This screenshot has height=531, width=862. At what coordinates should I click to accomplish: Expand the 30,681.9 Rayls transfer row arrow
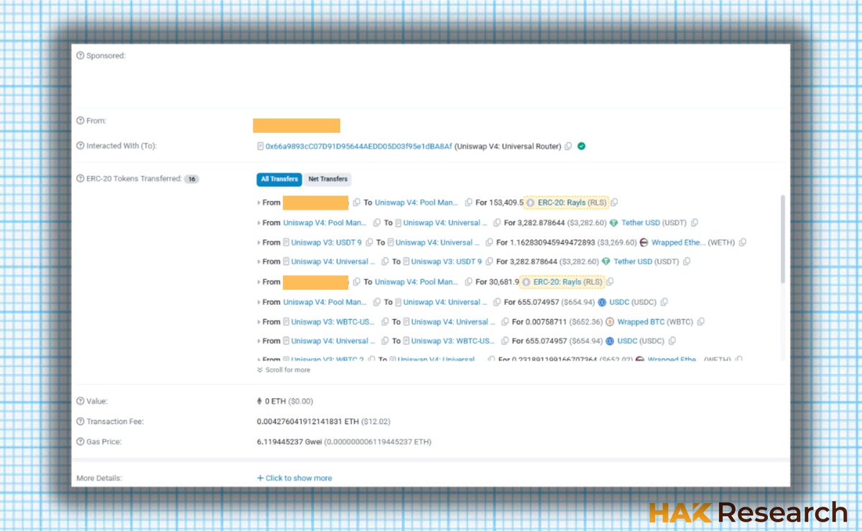point(259,283)
